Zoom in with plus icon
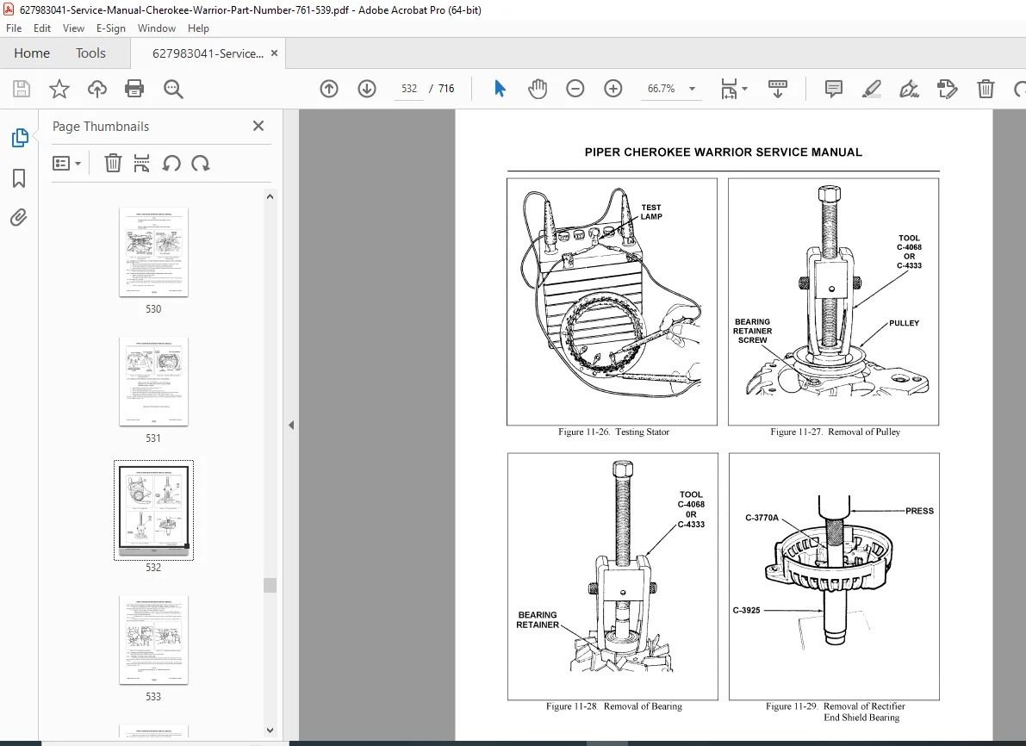The width and height of the screenshot is (1026, 746). click(613, 89)
